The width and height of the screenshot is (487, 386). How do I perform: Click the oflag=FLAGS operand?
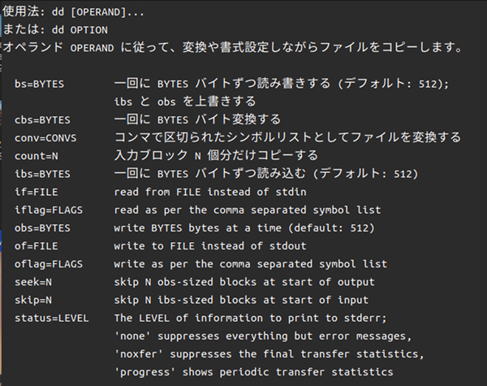click(x=49, y=263)
